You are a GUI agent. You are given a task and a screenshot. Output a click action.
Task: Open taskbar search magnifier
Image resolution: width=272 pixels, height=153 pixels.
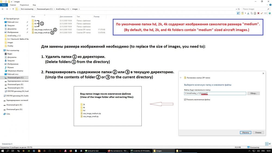coord(8,151)
